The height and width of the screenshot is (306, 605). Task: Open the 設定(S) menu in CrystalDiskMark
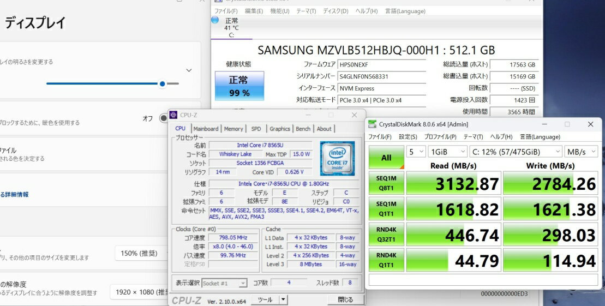(408, 137)
